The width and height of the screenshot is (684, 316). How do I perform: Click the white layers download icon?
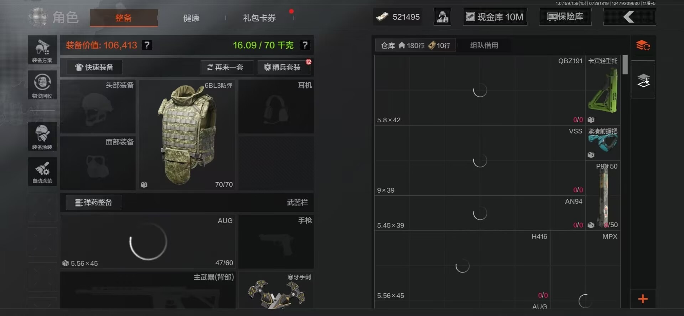click(x=643, y=80)
